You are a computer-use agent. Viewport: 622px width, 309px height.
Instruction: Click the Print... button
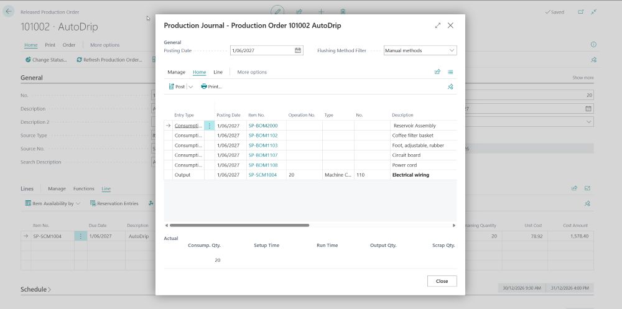tap(211, 86)
